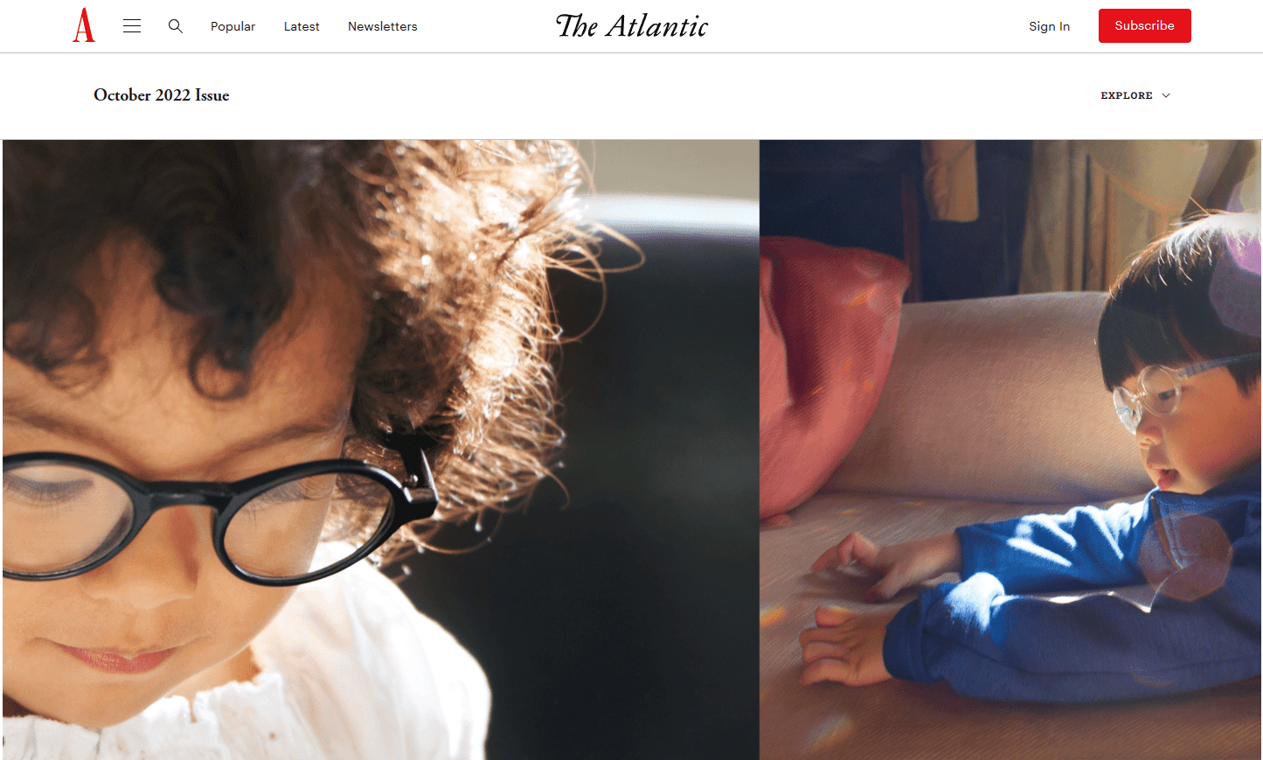This screenshot has width=1263, height=760.
Task: Click the black round glasses in the left photo
Action: coord(219,512)
